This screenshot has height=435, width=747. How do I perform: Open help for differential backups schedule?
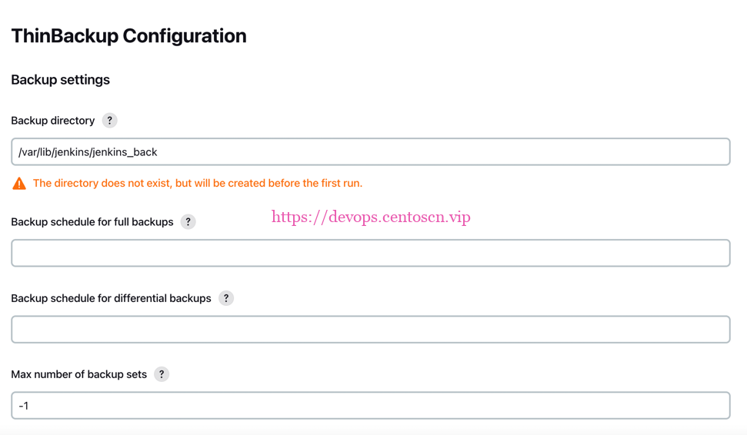226,298
